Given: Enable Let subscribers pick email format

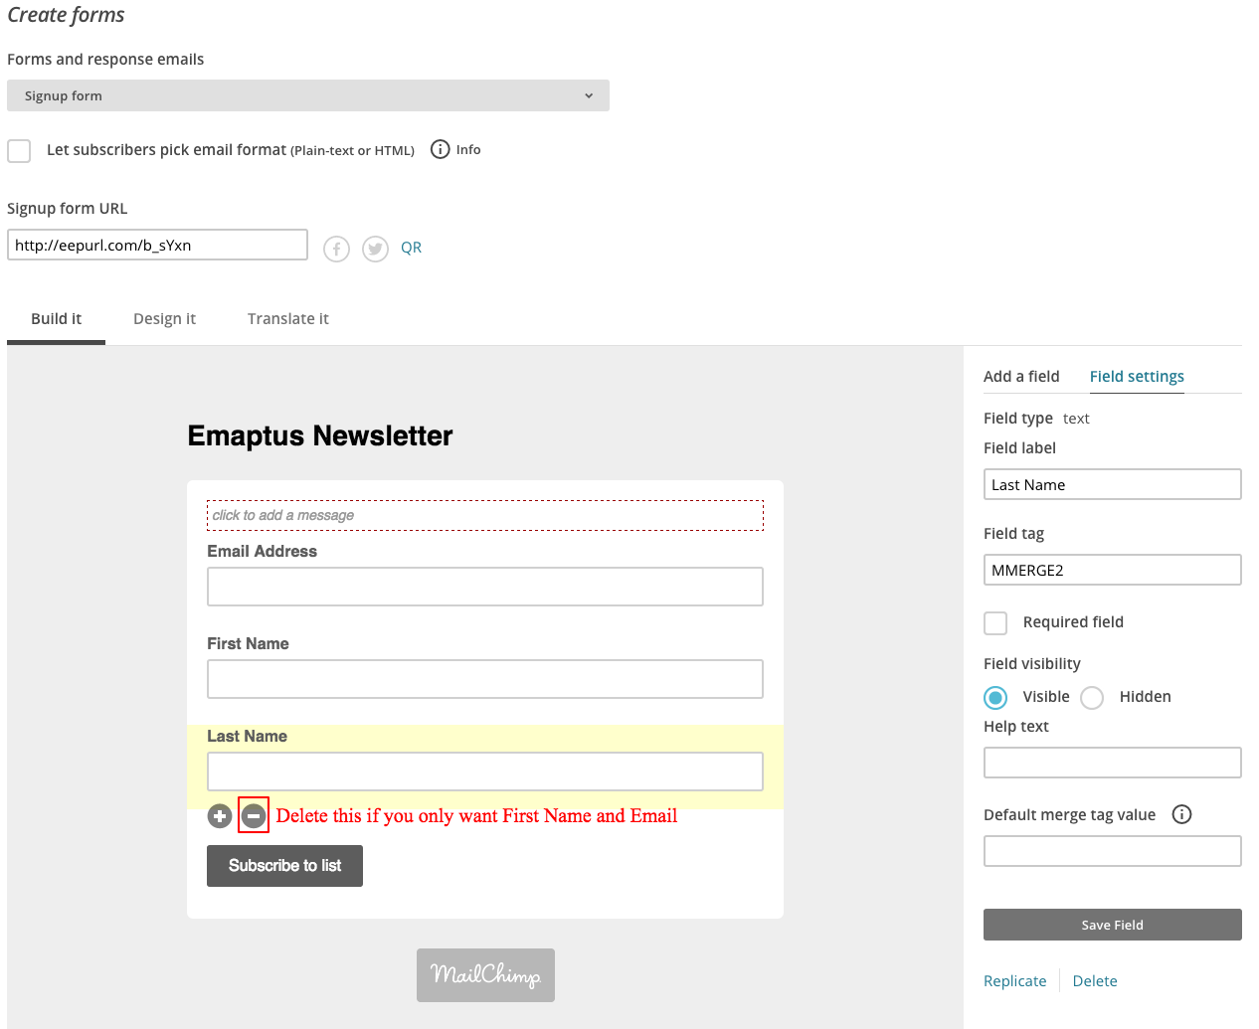Looking at the screenshot, I should coord(19,151).
